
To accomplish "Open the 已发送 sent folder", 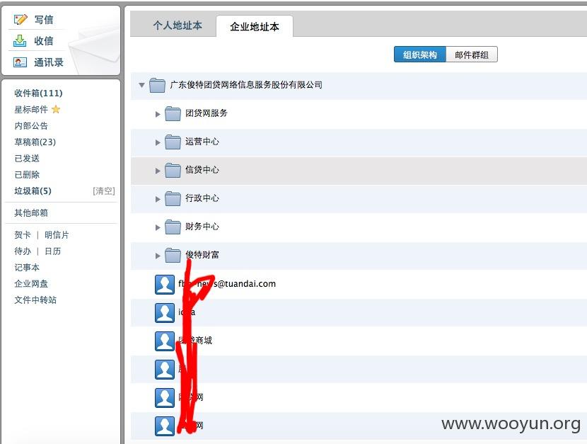I will pos(27,158).
